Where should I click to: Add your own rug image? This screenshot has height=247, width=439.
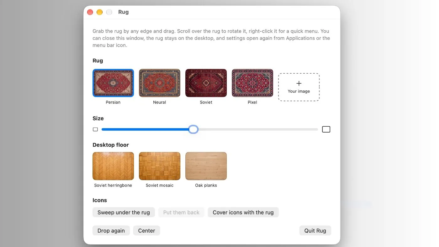coord(299,87)
